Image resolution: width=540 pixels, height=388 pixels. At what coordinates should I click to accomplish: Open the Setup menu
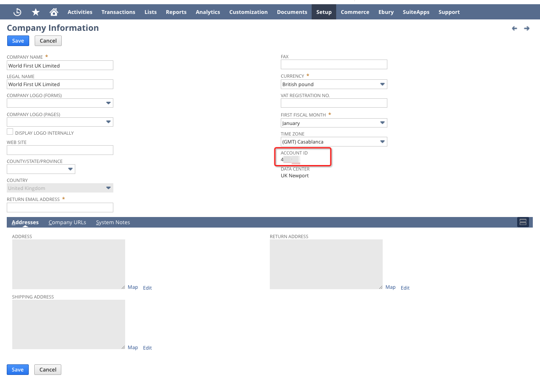click(324, 12)
